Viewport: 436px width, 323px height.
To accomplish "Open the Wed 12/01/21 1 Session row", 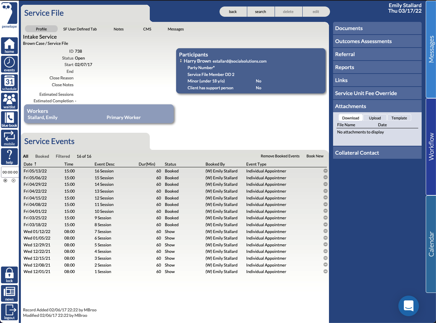I will point(173,272).
